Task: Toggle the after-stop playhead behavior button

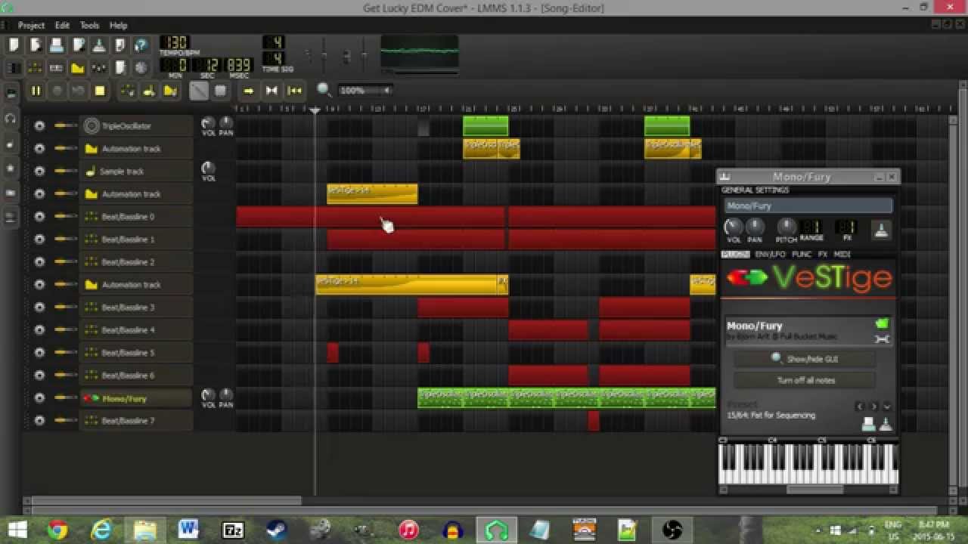Action: click(294, 91)
